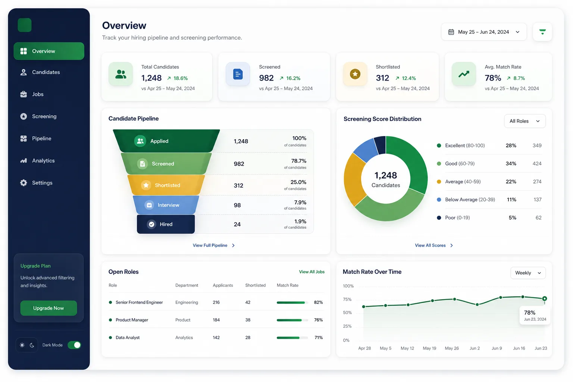The height and width of the screenshot is (382, 573).
Task: Follow the View All Scores link
Action: tap(434, 245)
